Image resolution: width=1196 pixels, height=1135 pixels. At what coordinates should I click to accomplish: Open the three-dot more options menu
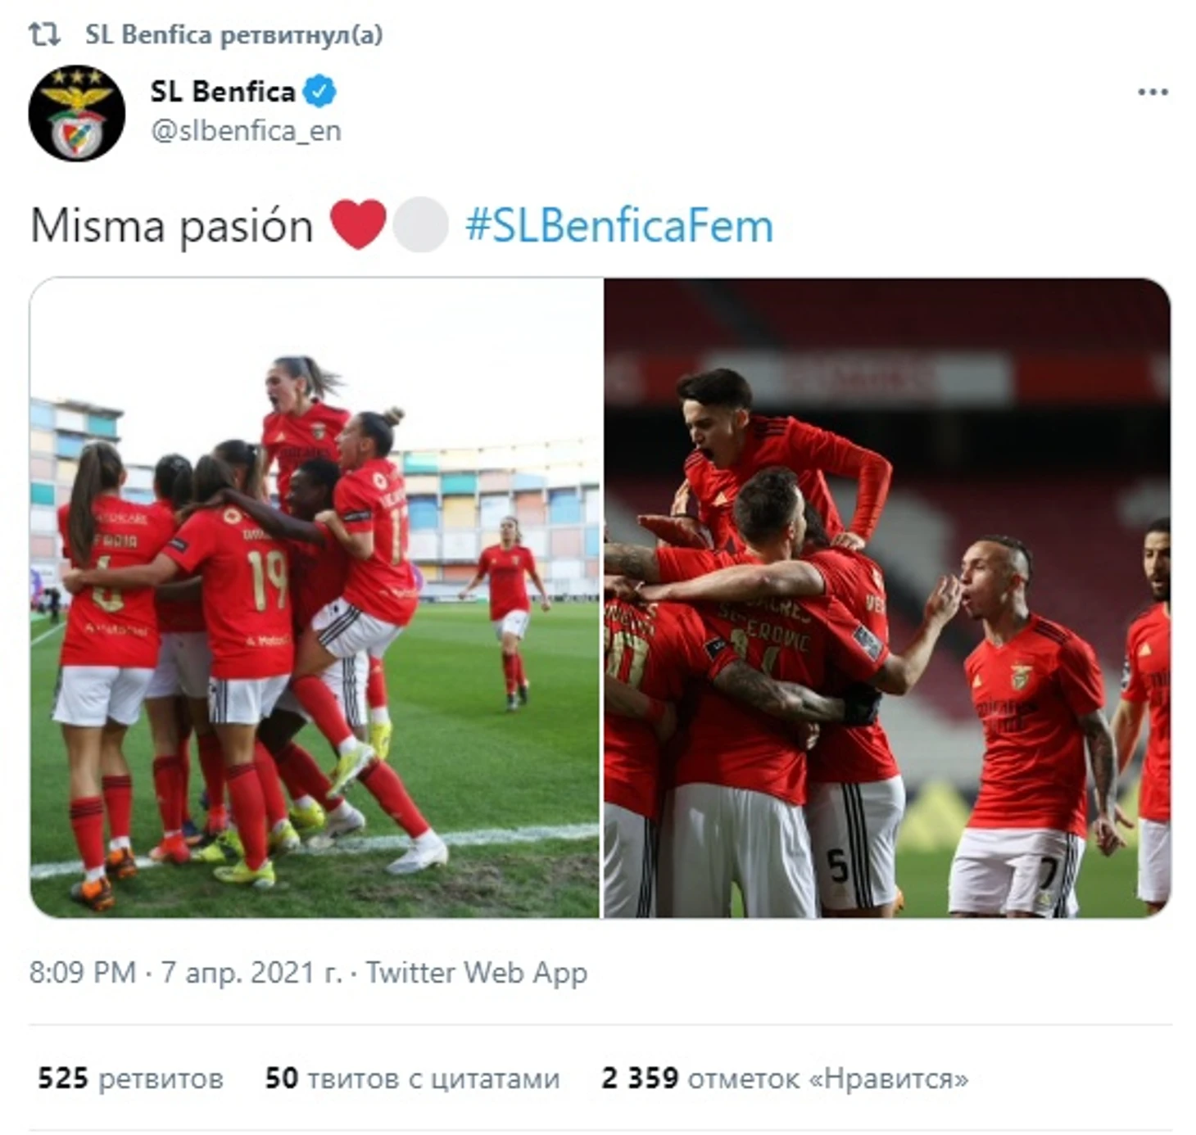coord(1153,92)
